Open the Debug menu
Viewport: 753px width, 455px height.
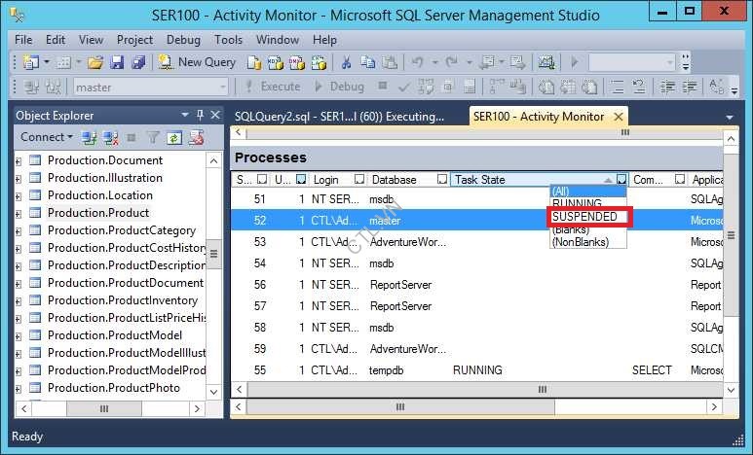point(183,40)
